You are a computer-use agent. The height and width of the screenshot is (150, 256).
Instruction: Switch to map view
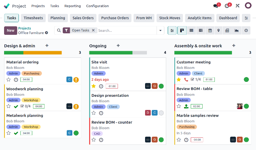click(219, 30)
